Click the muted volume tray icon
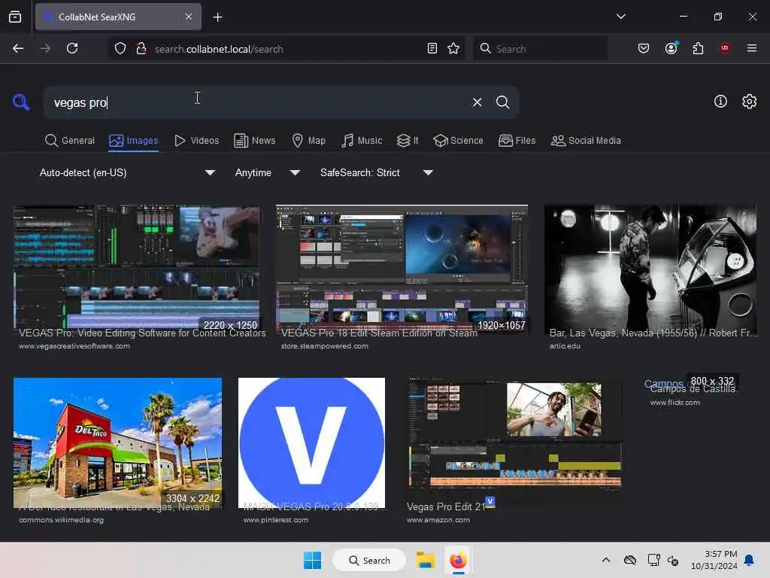The image size is (770, 578). [674, 560]
